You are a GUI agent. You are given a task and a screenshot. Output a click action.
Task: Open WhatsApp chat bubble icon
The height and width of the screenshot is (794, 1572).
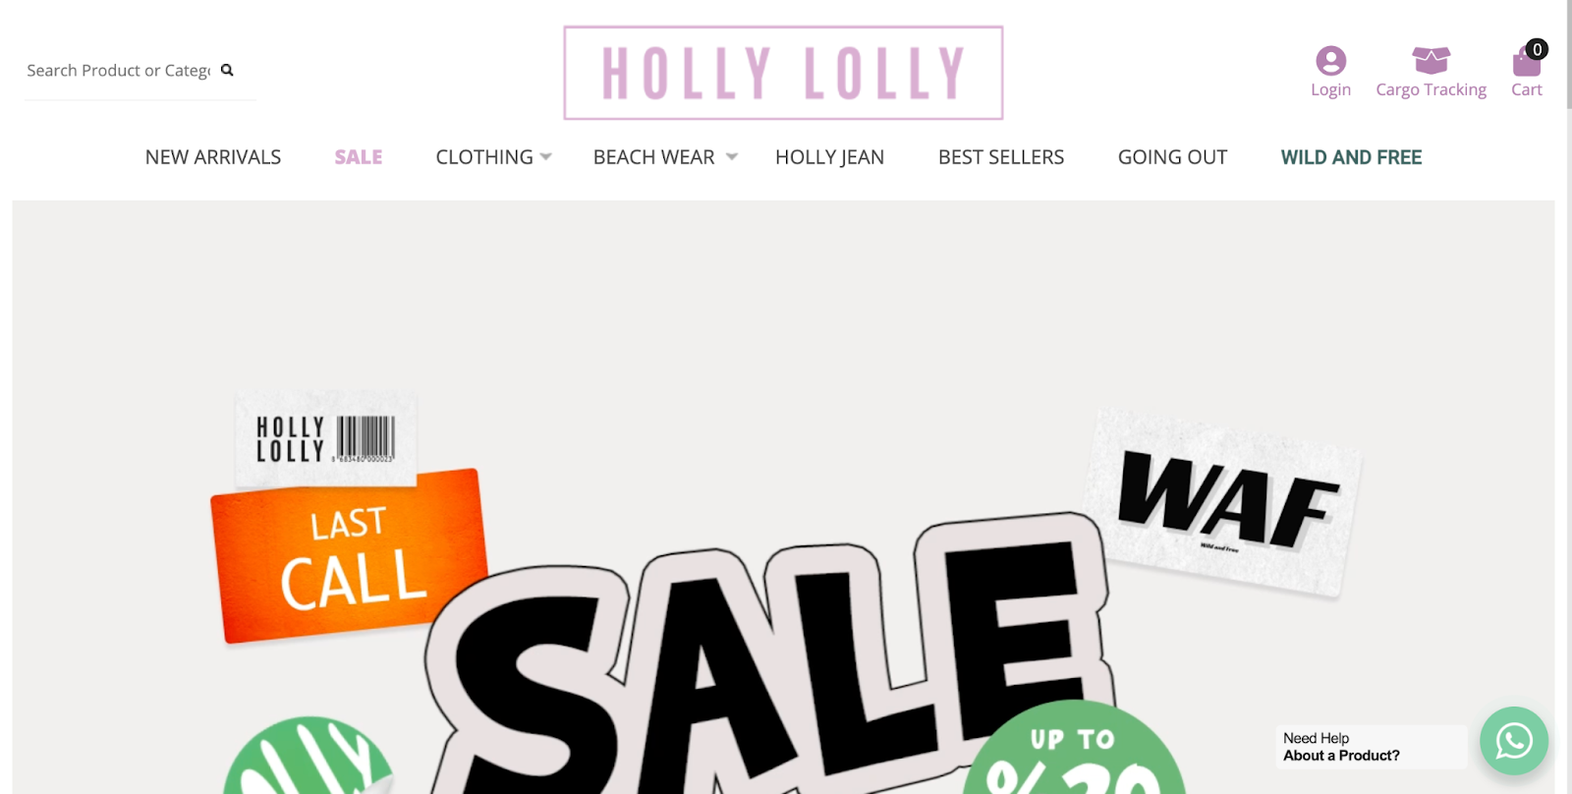1514,740
